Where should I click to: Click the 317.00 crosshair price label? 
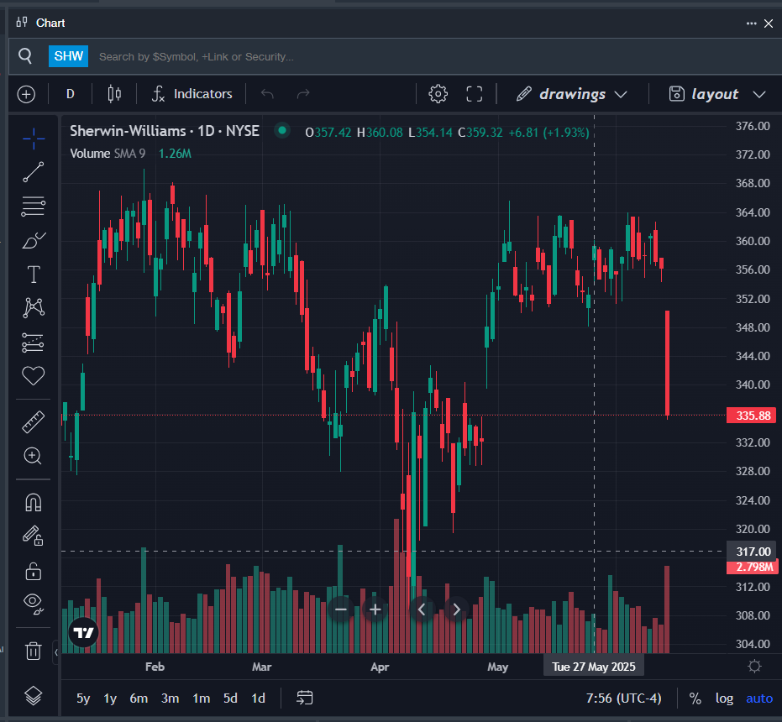752,552
